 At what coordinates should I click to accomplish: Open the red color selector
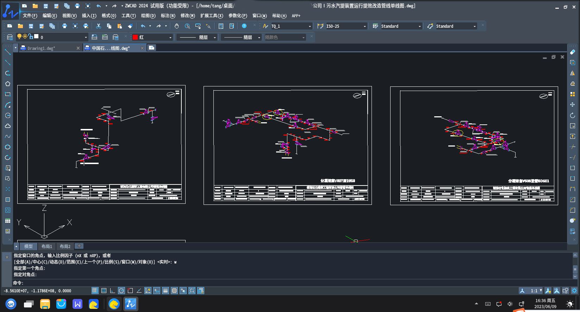pos(152,37)
